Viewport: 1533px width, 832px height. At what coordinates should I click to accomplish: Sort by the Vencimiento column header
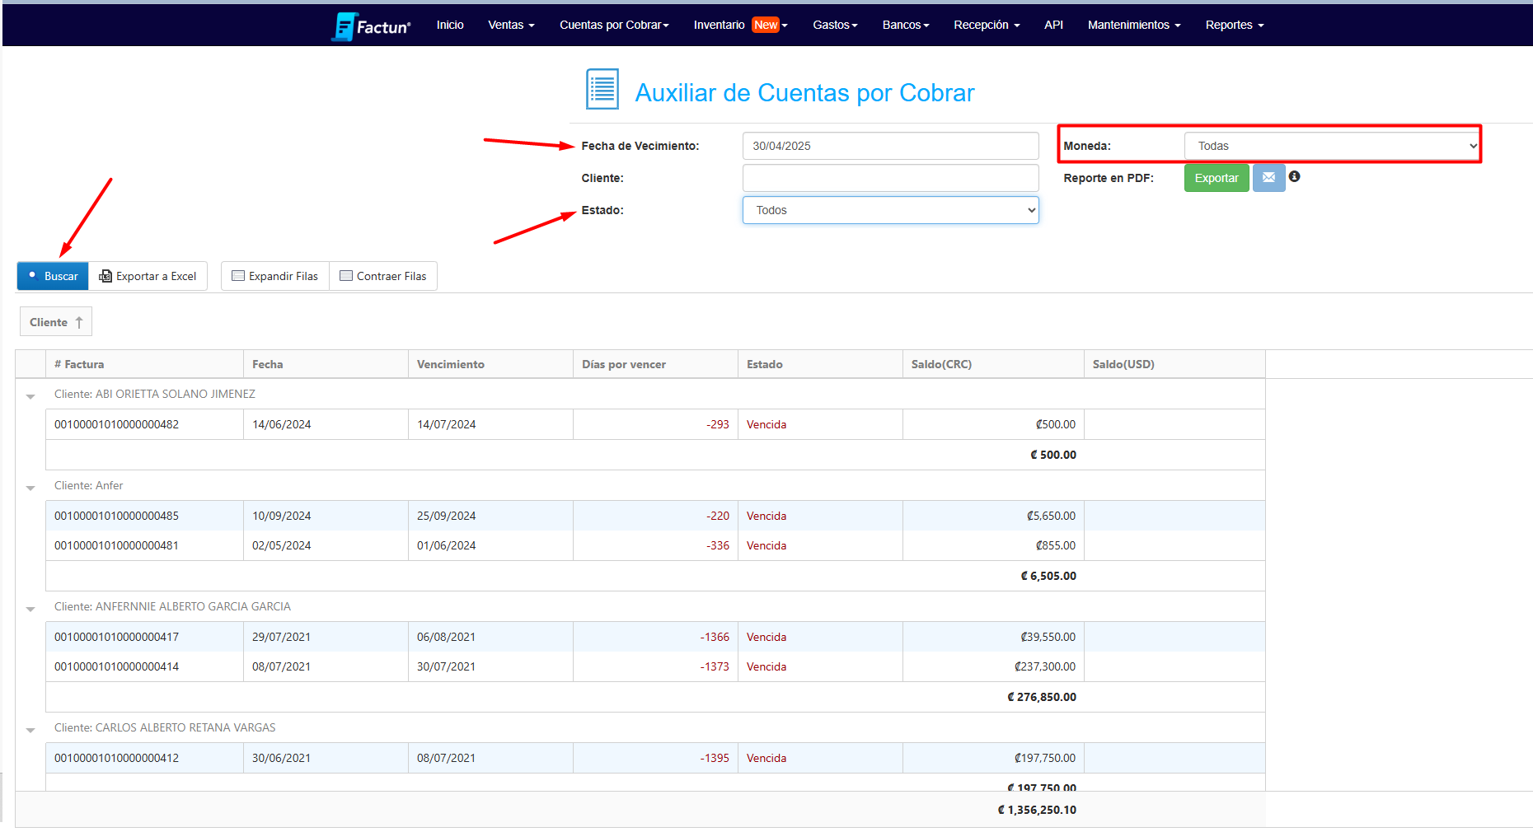click(490, 364)
